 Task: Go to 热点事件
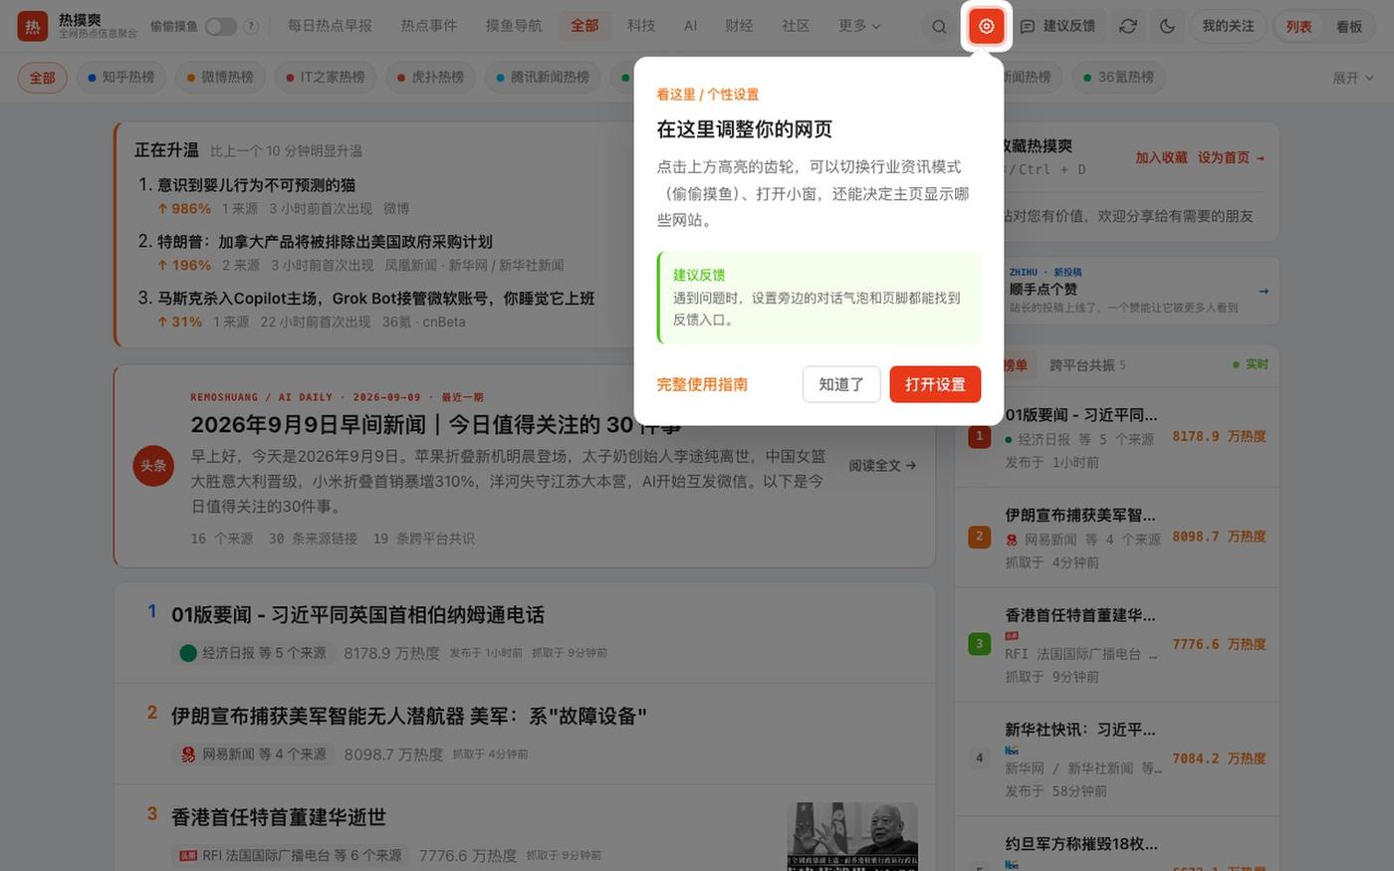(x=429, y=26)
